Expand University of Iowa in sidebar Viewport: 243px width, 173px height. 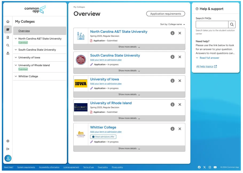click(16, 57)
